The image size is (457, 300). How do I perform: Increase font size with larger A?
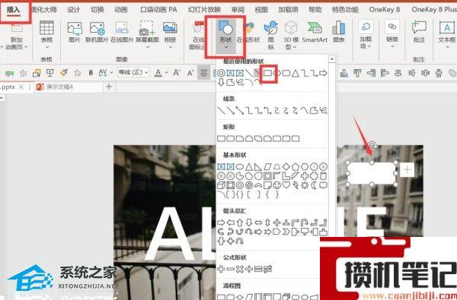(177, 73)
